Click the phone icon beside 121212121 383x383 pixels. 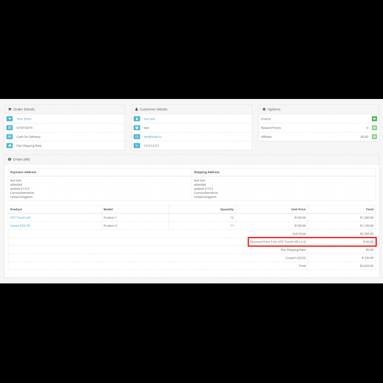coord(137,146)
